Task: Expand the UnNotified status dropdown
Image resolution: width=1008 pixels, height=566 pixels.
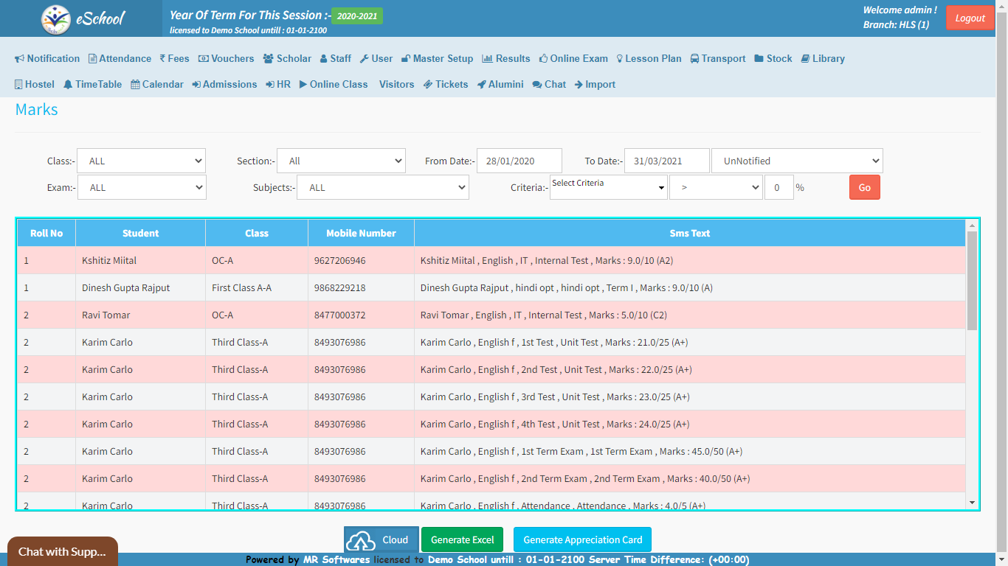Action: 797,161
